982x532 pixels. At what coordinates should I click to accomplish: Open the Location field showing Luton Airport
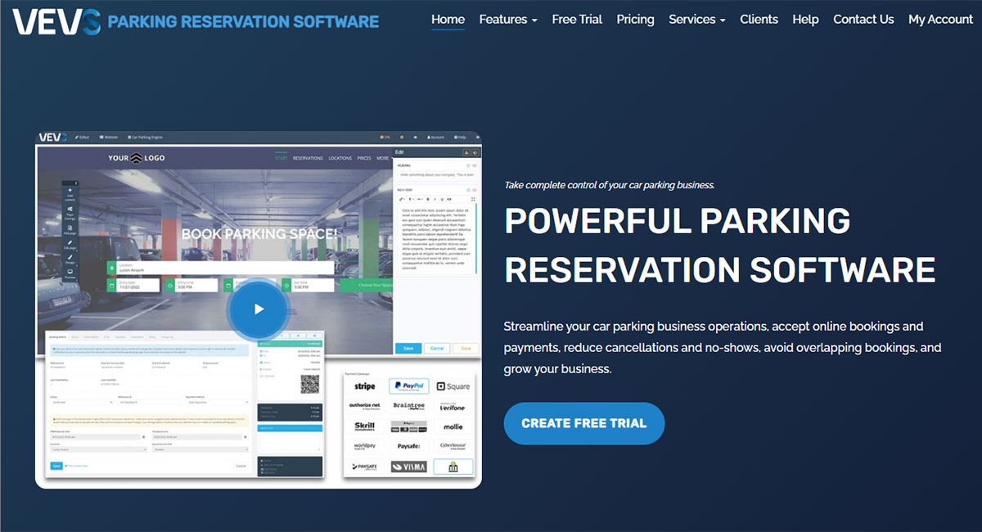(221, 268)
